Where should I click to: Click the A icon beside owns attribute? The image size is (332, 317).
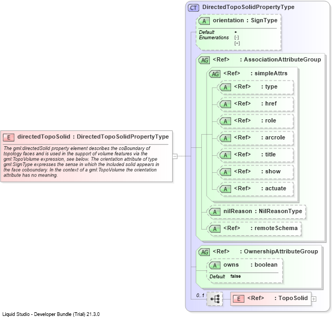point(215,266)
